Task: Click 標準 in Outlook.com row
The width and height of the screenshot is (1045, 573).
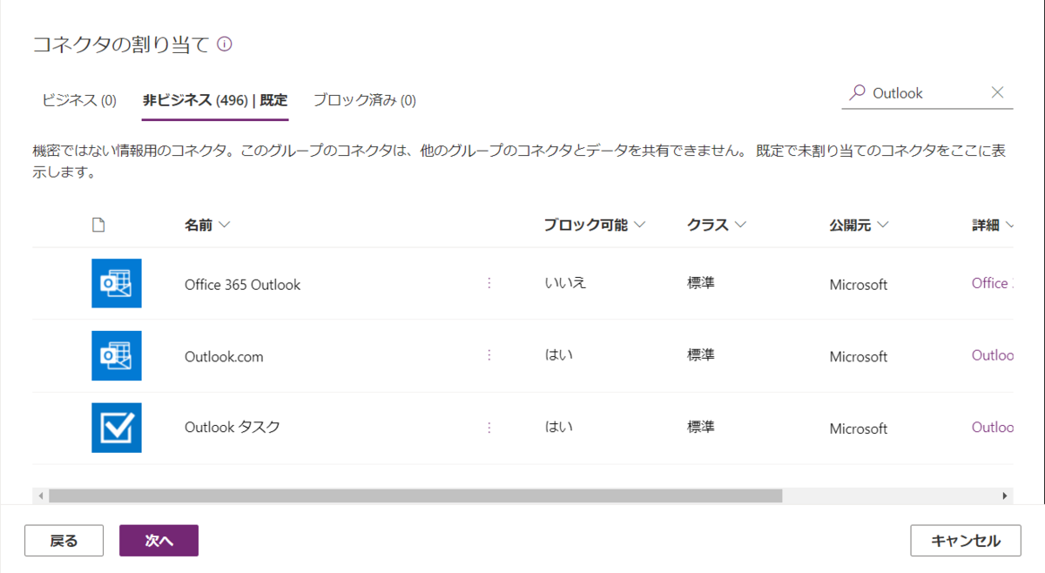Action: click(701, 355)
